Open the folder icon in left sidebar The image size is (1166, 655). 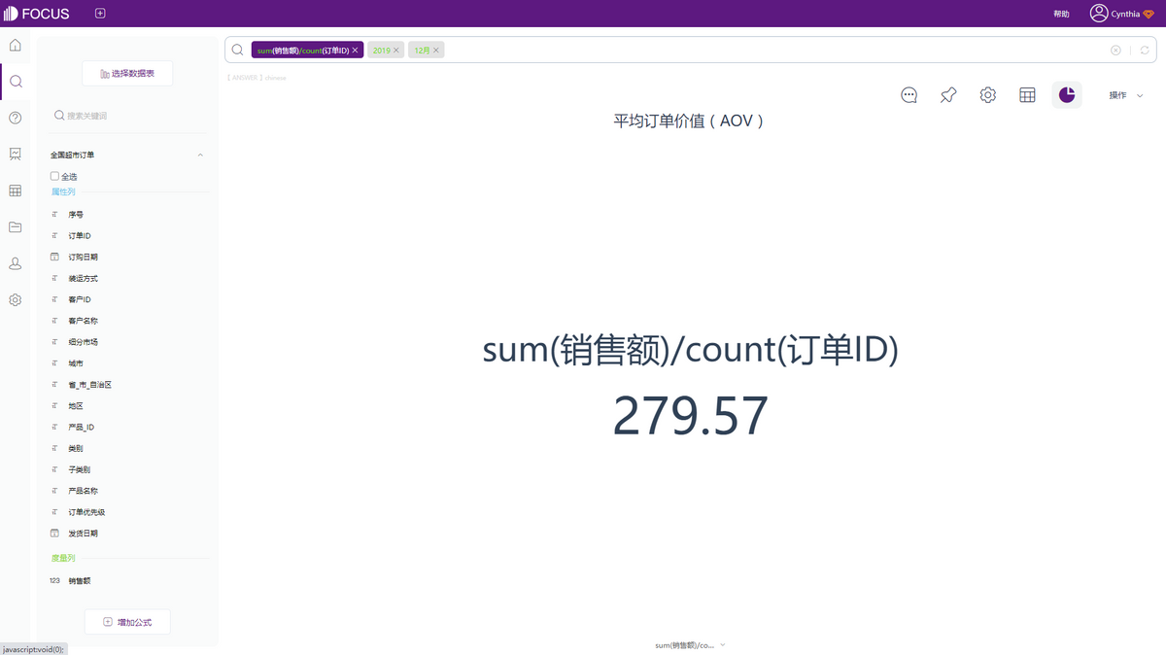15,226
